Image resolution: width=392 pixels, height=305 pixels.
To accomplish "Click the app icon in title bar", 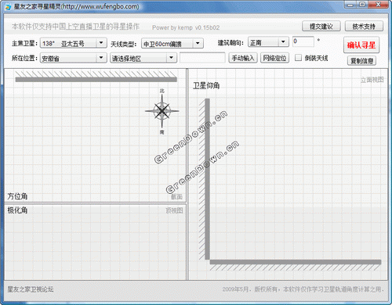I will (x=8, y=6).
